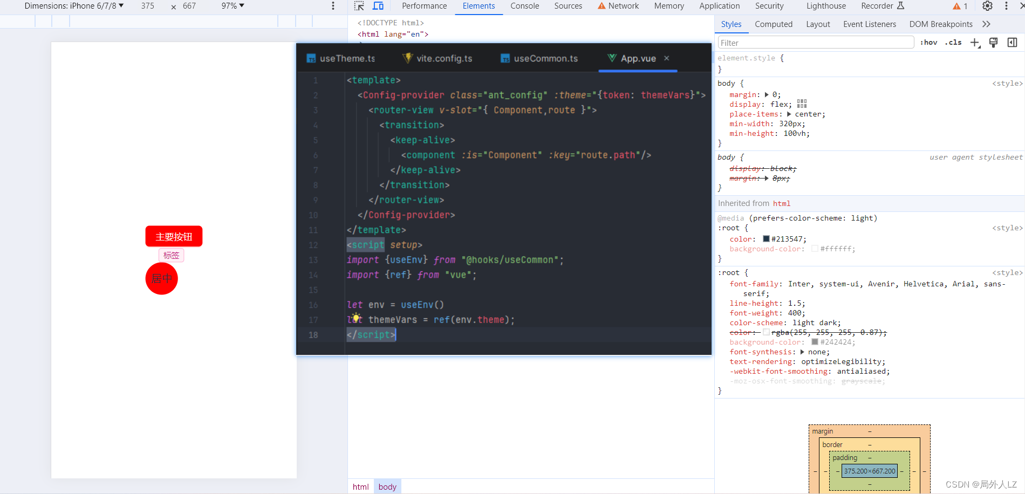
Task: Open the Application panel tab
Action: pos(720,6)
